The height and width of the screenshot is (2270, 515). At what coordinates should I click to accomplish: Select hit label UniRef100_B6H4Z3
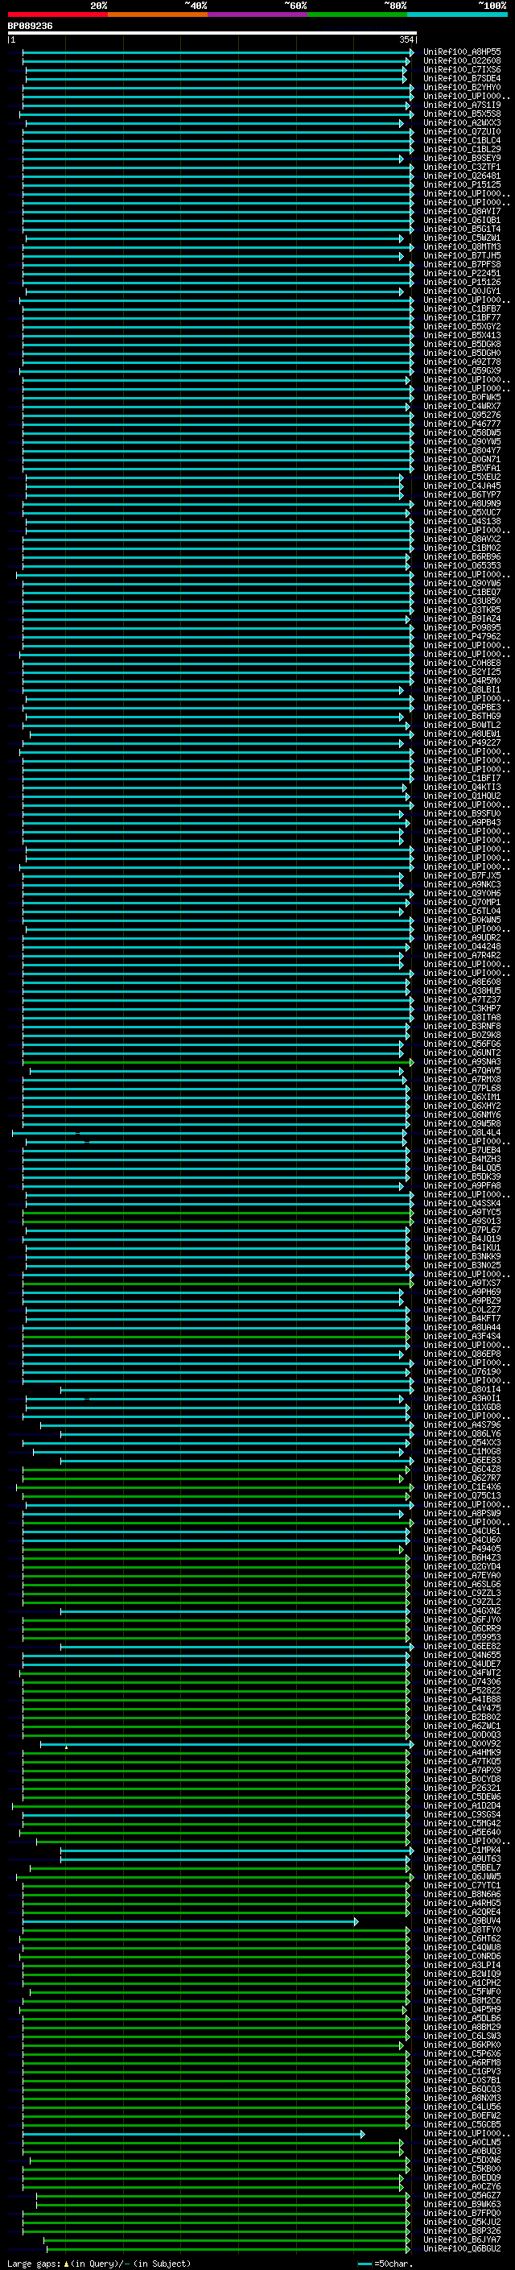(462, 1557)
